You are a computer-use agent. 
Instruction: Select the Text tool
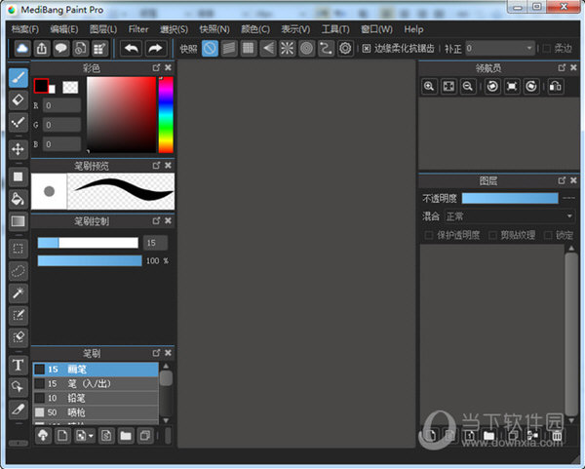(18, 365)
